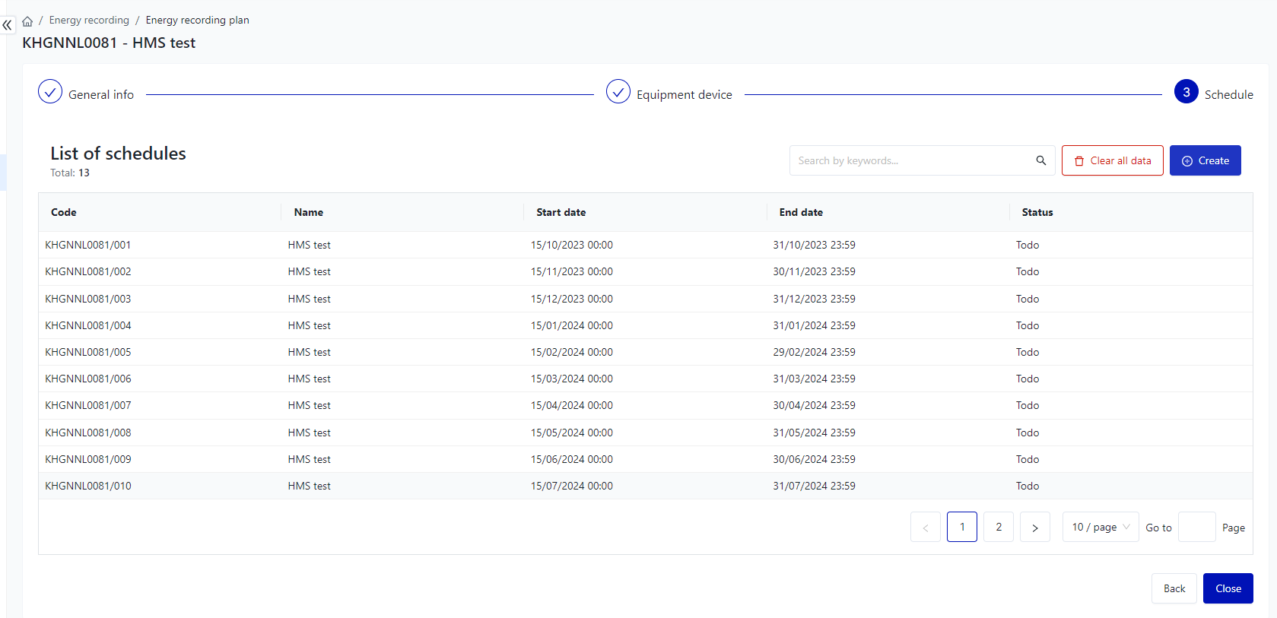The image size is (1277, 618).
Task: Open Energy recording breadcrumb link
Action: pos(89,21)
